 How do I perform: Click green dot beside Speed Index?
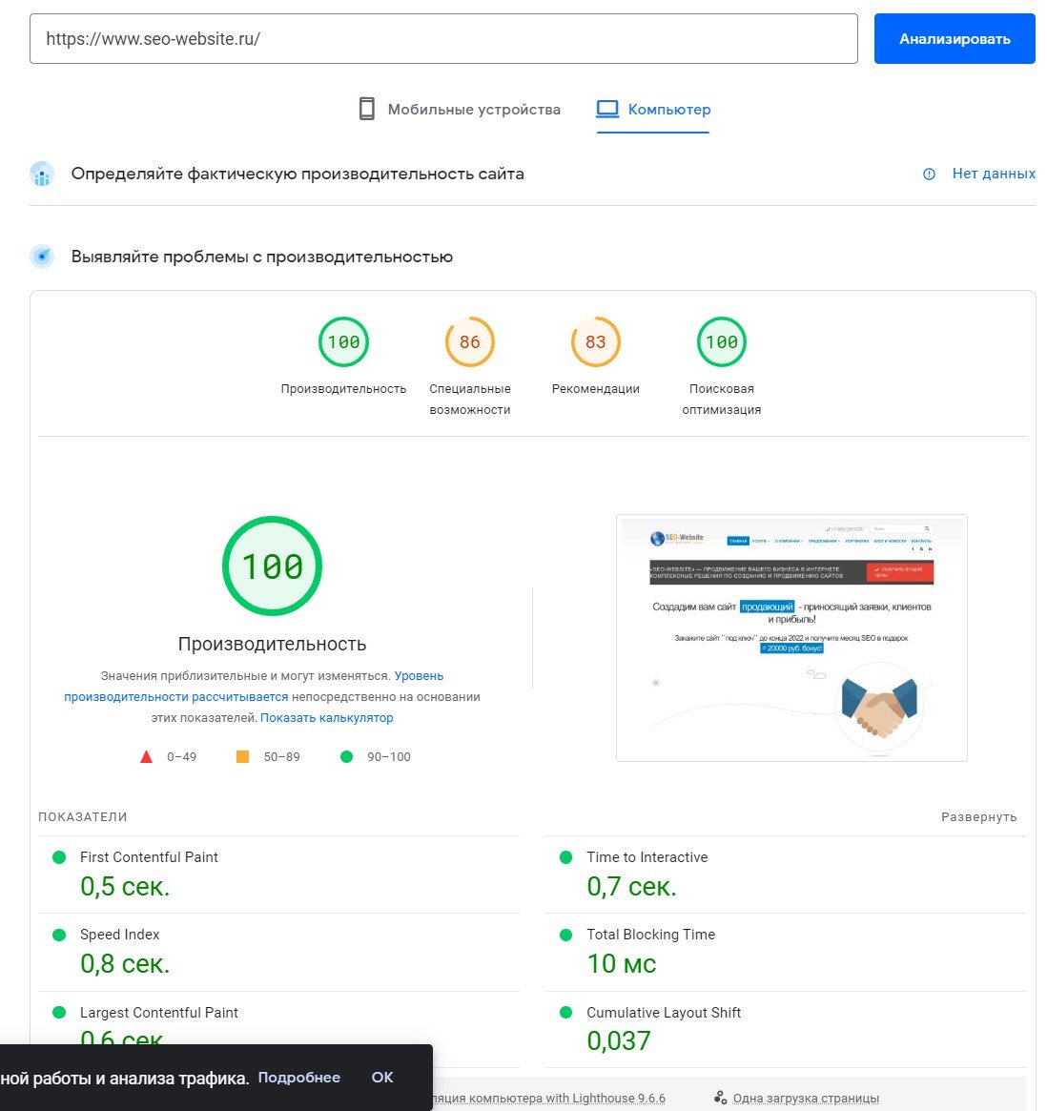59,935
